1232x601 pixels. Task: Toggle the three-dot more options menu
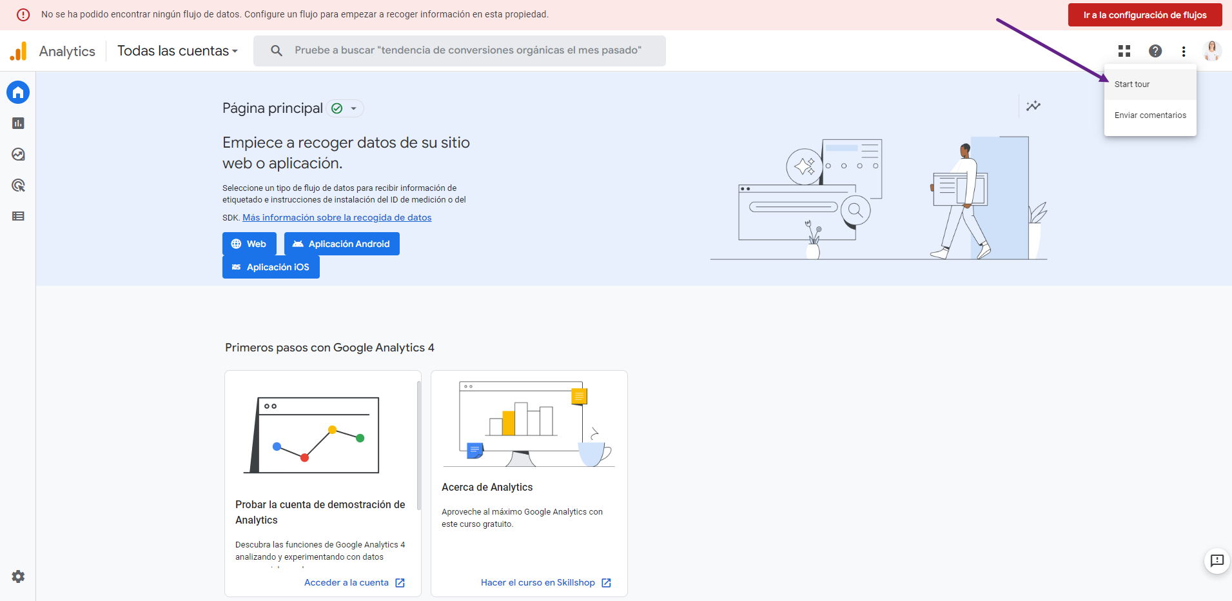pyautogui.click(x=1184, y=51)
